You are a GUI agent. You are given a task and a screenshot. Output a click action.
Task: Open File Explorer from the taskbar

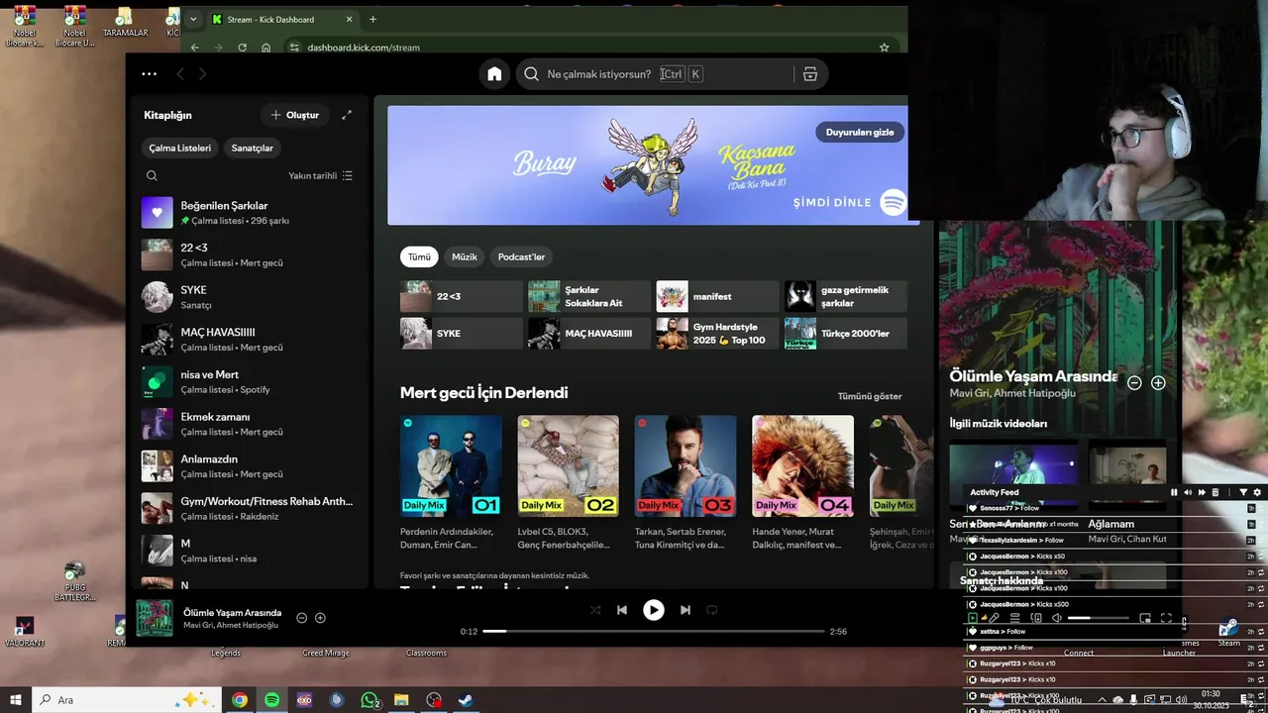[x=401, y=700]
